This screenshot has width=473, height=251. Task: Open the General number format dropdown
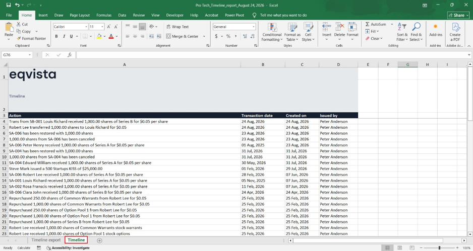tap(253, 27)
